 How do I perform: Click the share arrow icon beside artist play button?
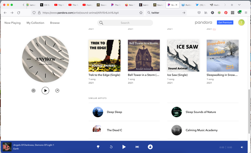57,90
